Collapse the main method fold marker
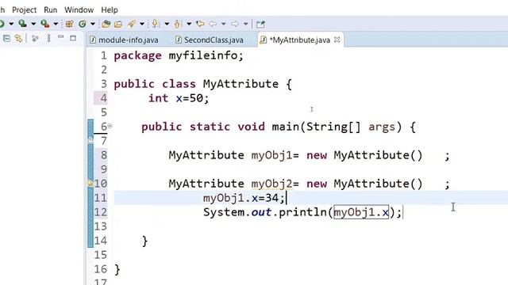This screenshot has width=508, height=285. pos(110,126)
